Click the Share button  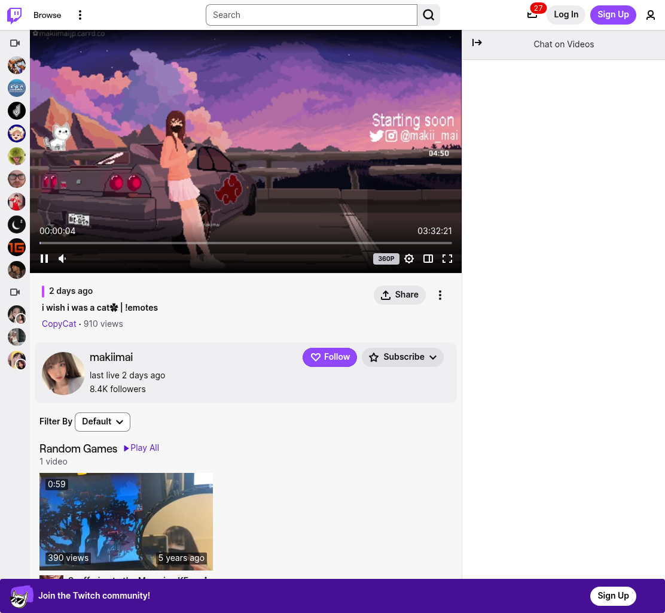coord(399,295)
